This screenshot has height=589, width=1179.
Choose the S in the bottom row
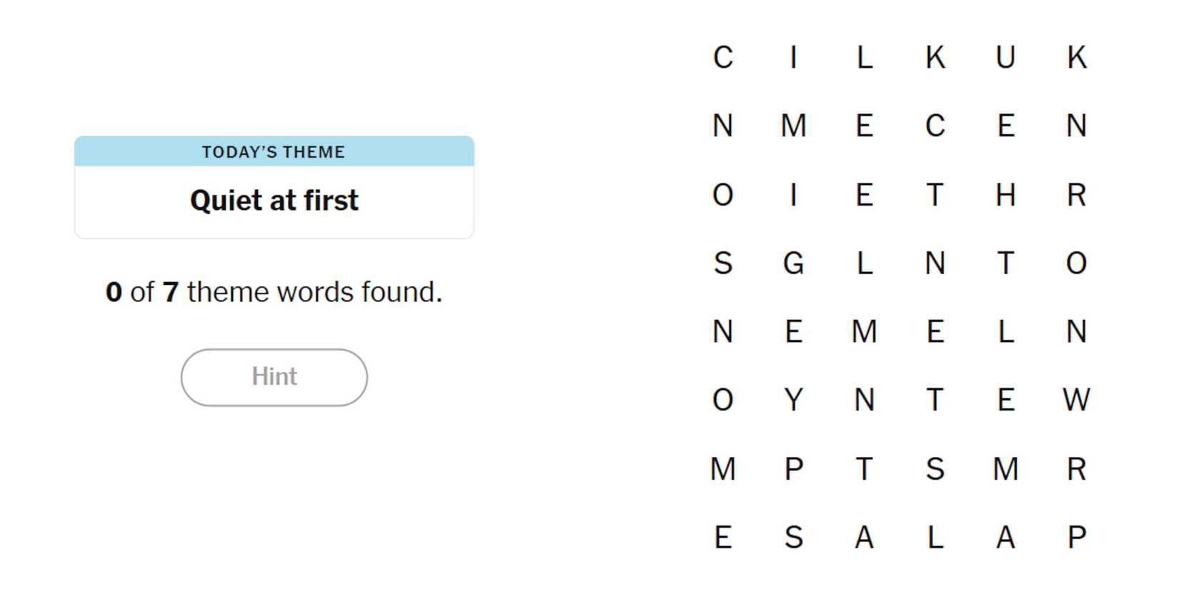[793, 537]
